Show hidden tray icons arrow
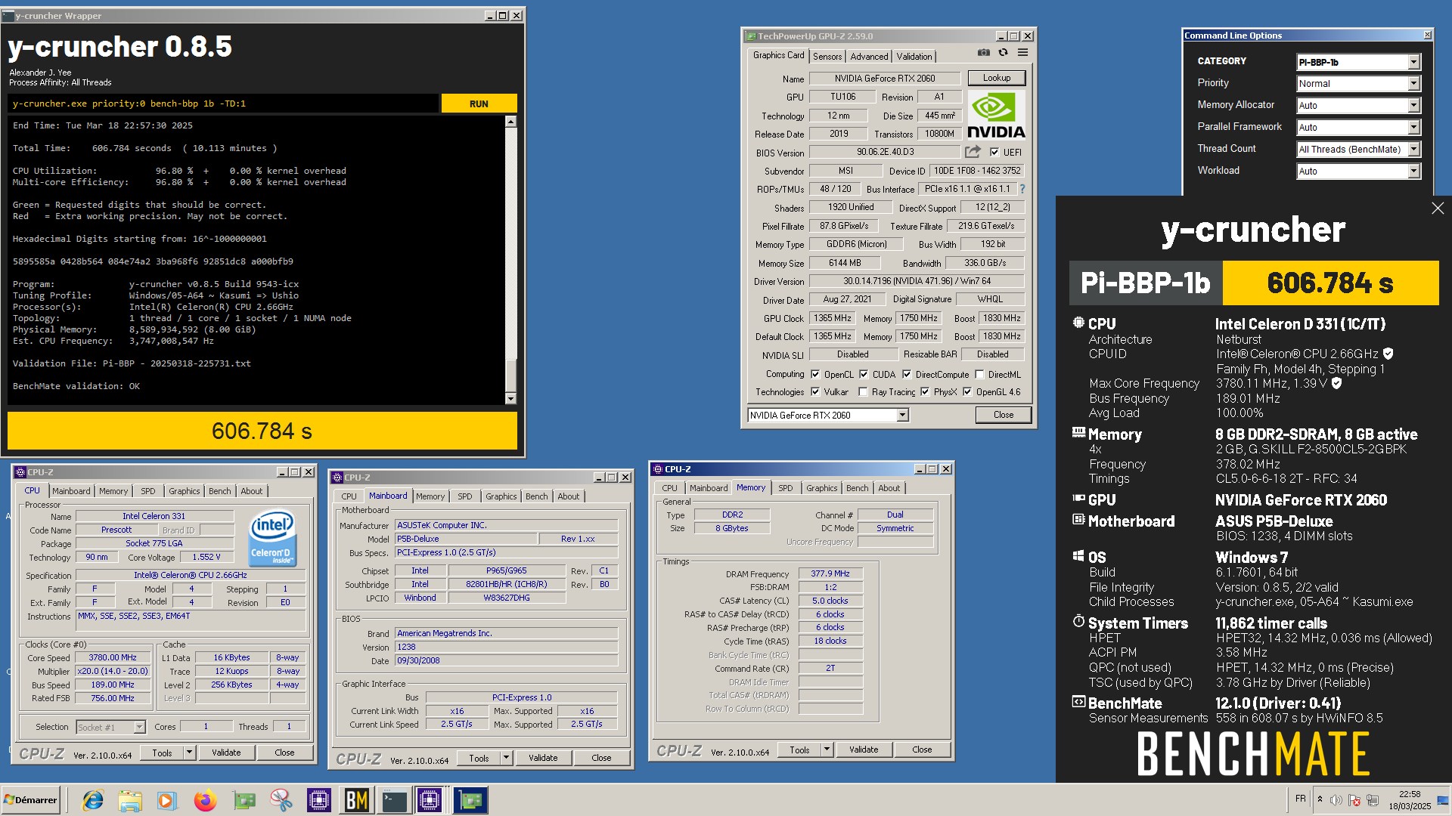 click(1320, 799)
